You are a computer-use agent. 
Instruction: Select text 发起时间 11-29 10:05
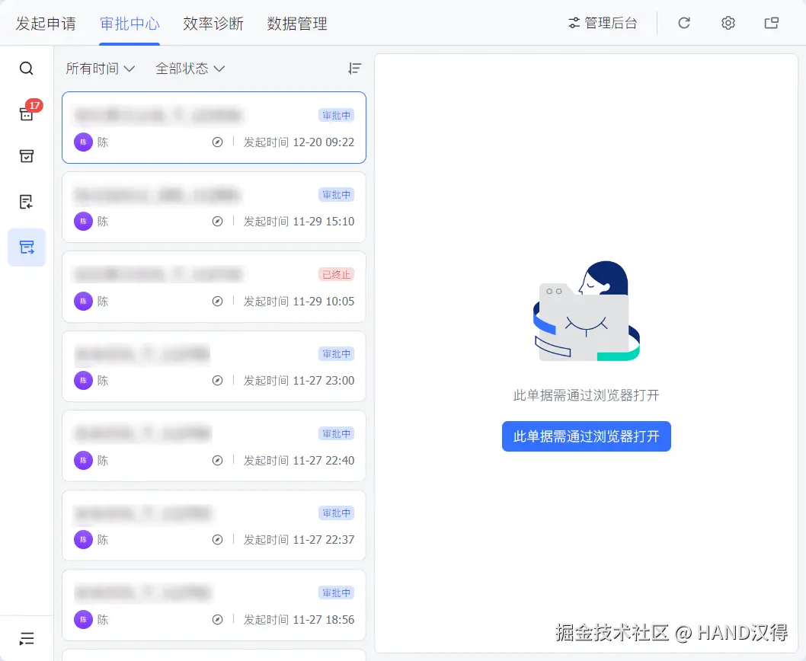tap(299, 302)
